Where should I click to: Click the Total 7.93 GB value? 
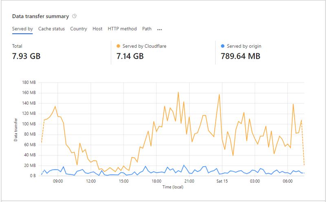coord(26,56)
